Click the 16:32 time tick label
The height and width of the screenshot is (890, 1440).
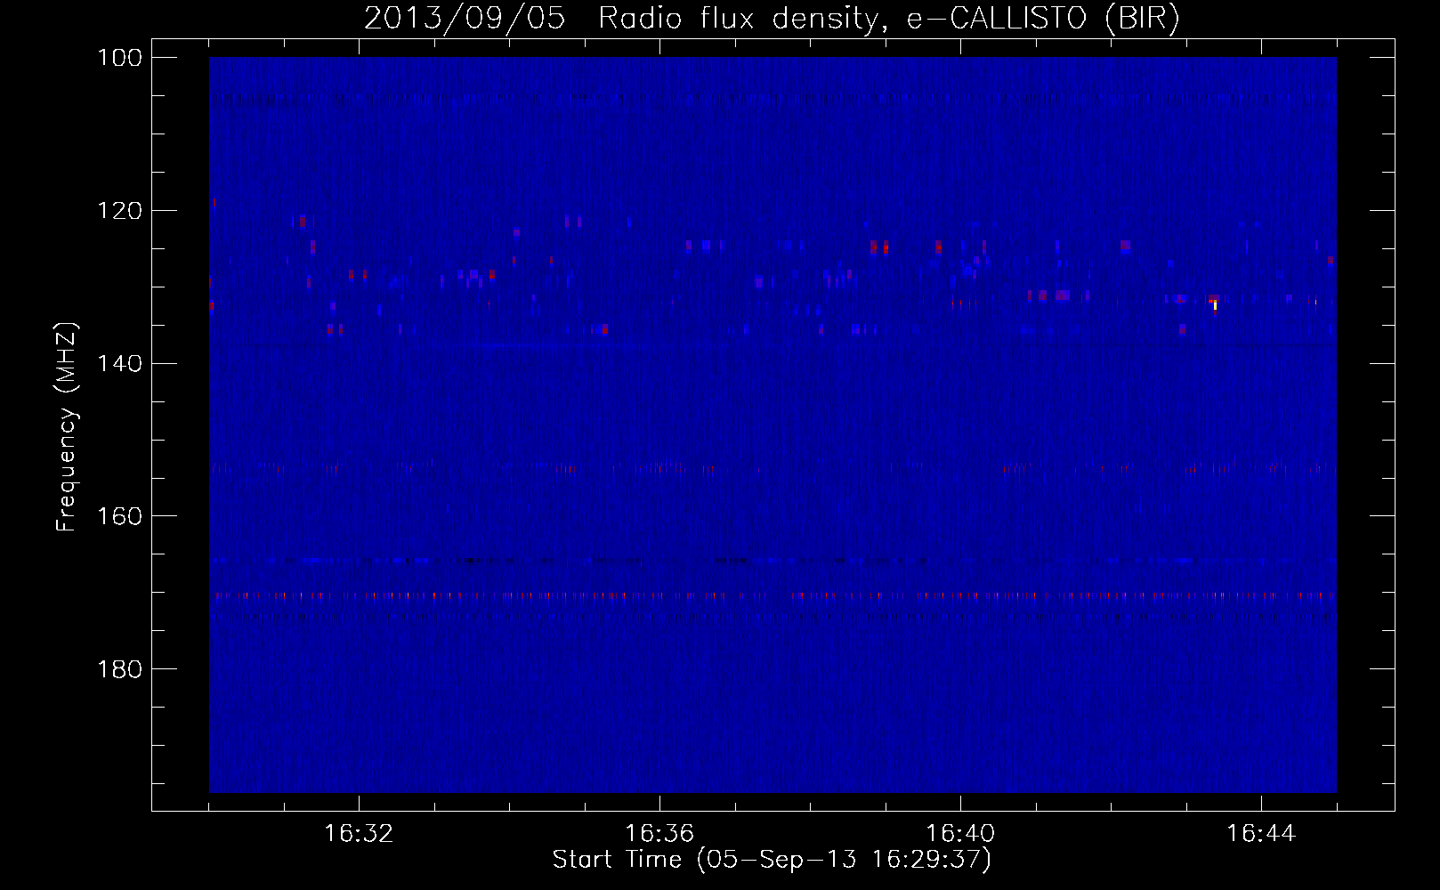click(x=359, y=834)
